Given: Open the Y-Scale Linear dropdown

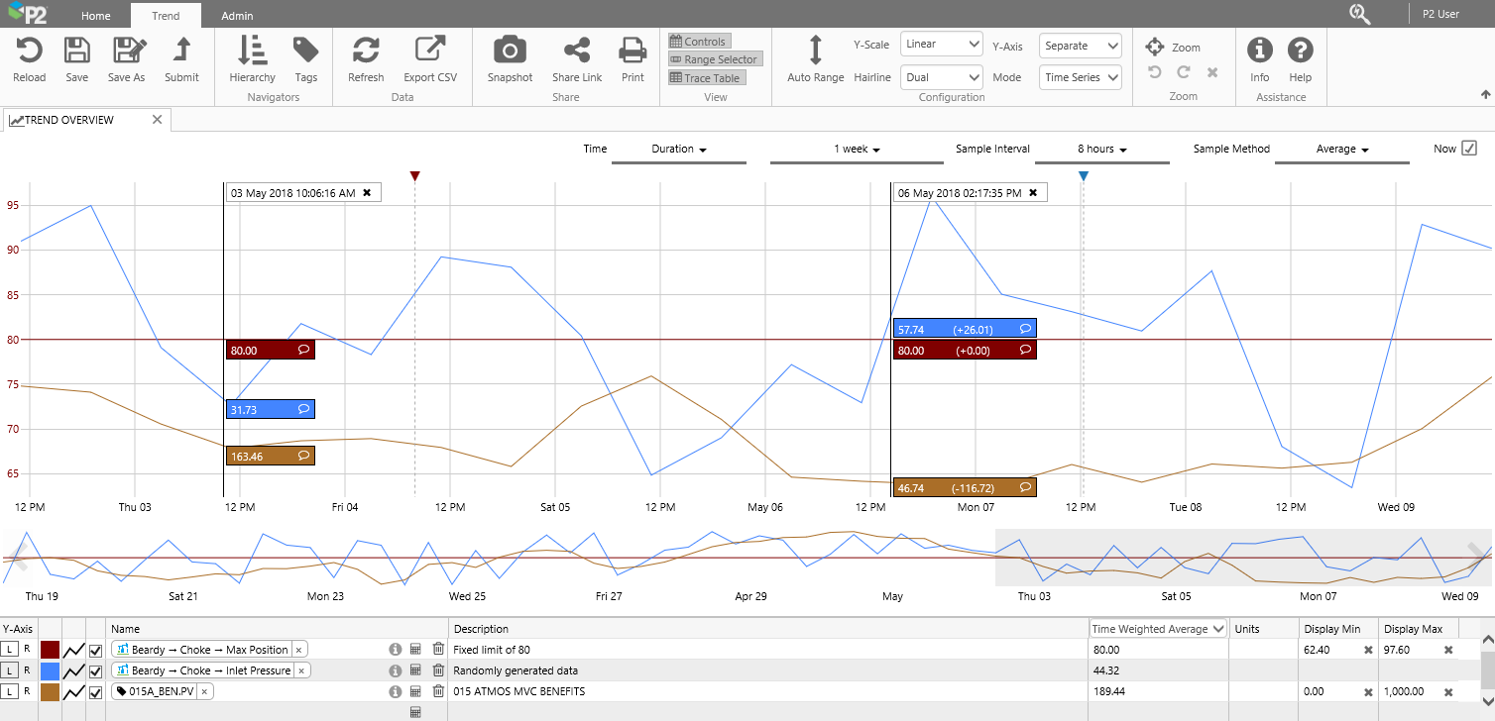Looking at the screenshot, I should click(x=941, y=45).
